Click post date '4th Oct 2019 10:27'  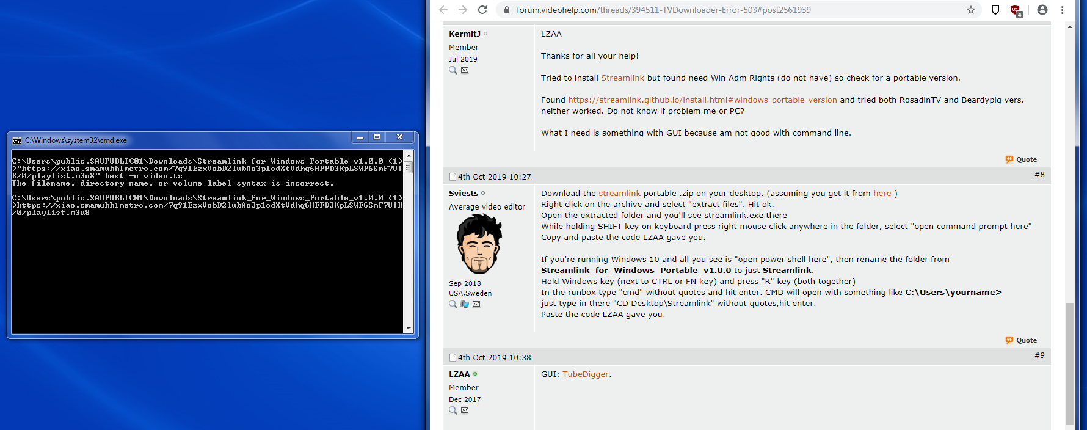(x=495, y=177)
